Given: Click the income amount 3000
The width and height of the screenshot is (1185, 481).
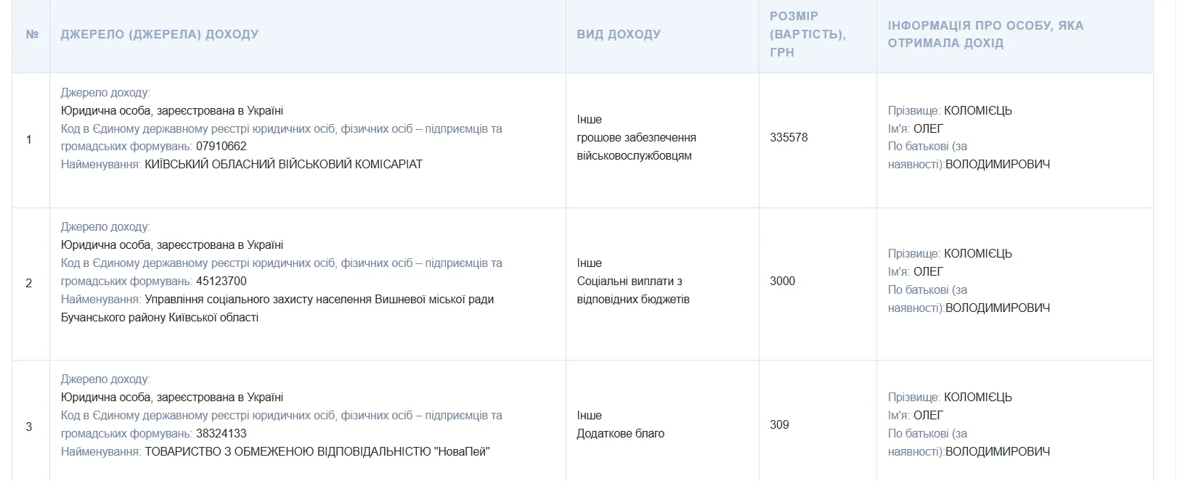Looking at the screenshot, I should 783,281.
